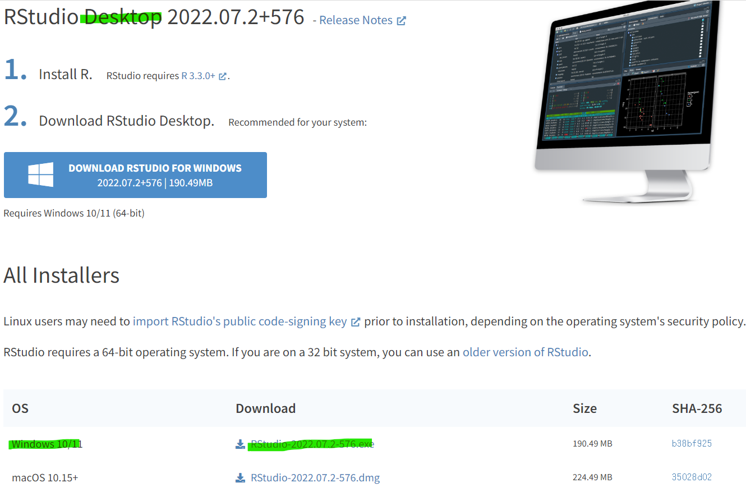Select the Windows 10/11 OS cell
This screenshot has width=746, height=492.
(x=47, y=444)
